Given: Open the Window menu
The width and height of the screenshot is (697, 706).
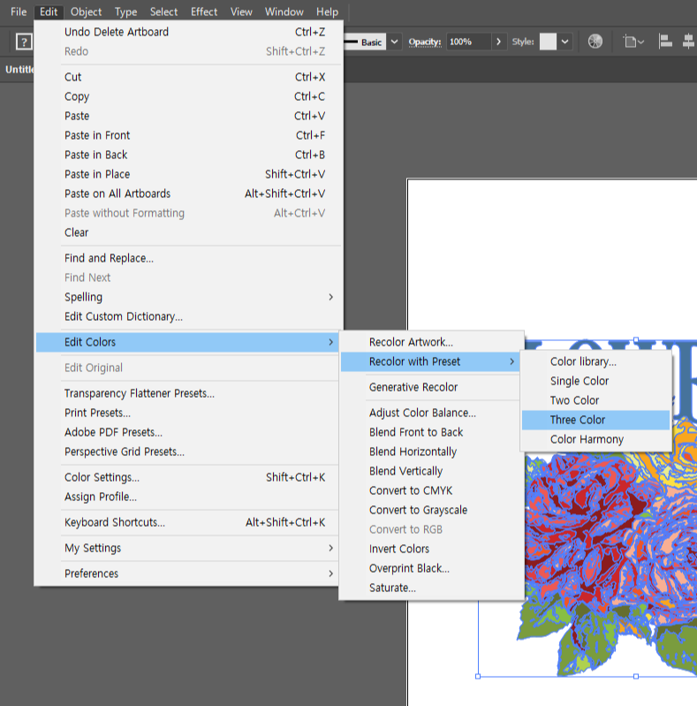Looking at the screenshot, I should click(284, 11).
